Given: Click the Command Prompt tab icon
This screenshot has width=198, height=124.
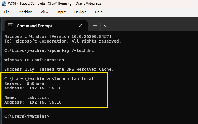Looking at the screenshot, I should (x=10, y=26).
